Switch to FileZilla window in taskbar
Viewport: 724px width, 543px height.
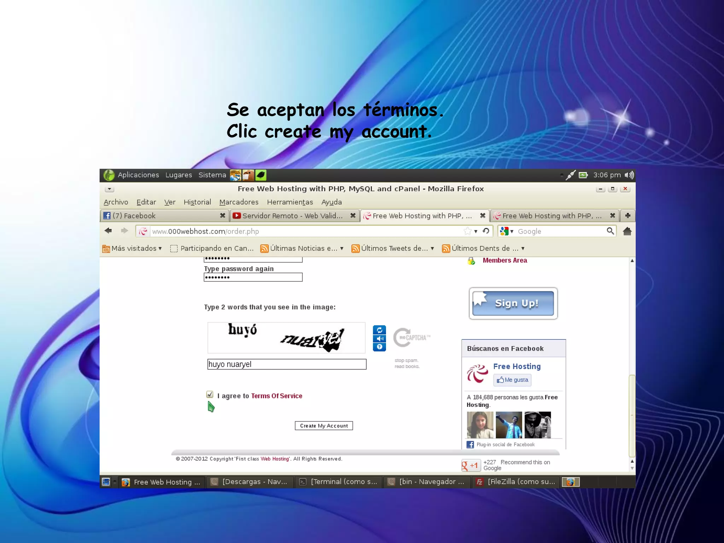tap(516, 482)
